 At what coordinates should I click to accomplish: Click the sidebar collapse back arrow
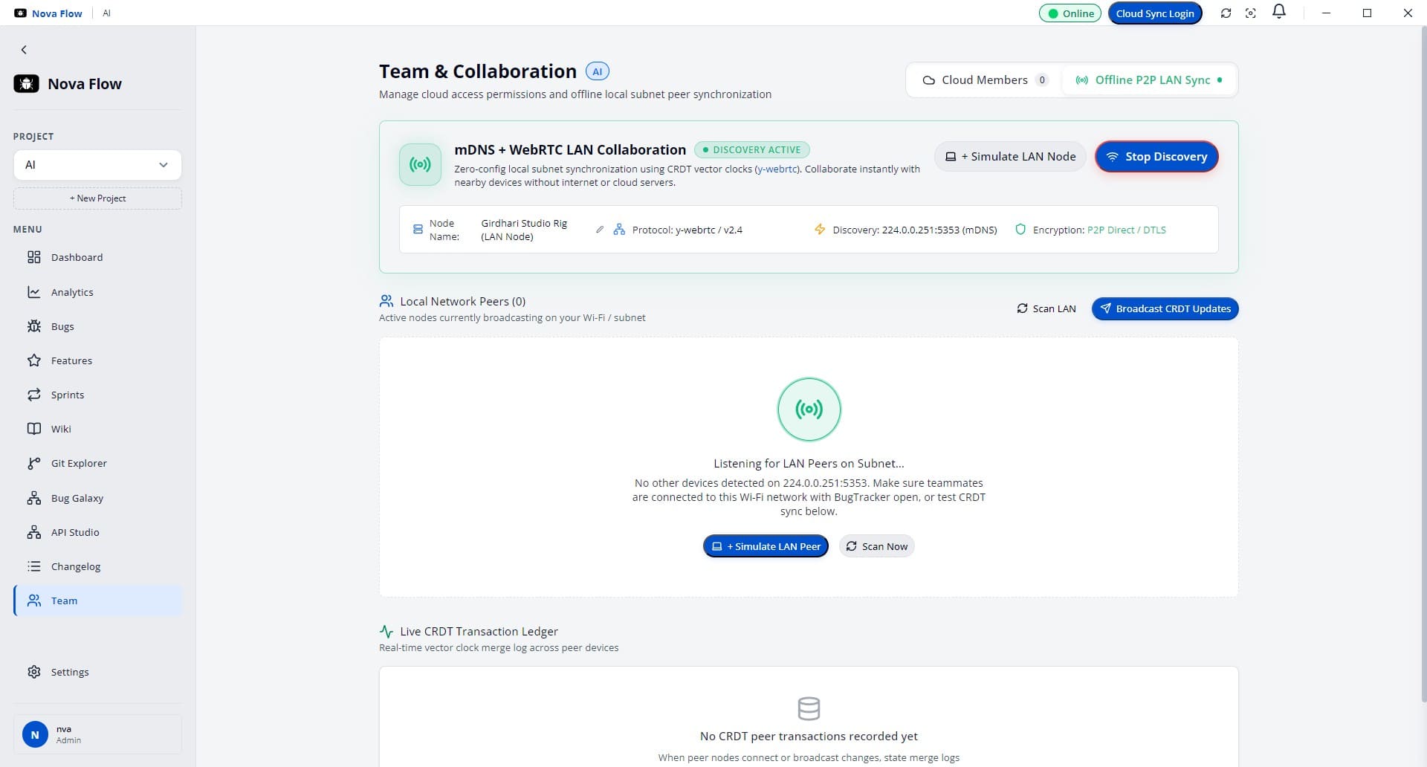(24, 50)
